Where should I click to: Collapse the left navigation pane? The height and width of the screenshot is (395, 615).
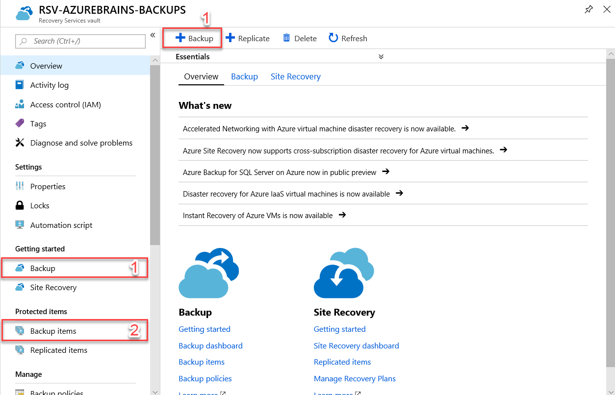[x=153, y=35]
